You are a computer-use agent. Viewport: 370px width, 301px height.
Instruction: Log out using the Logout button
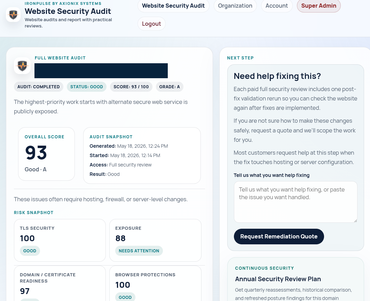[x=151, y=24]
